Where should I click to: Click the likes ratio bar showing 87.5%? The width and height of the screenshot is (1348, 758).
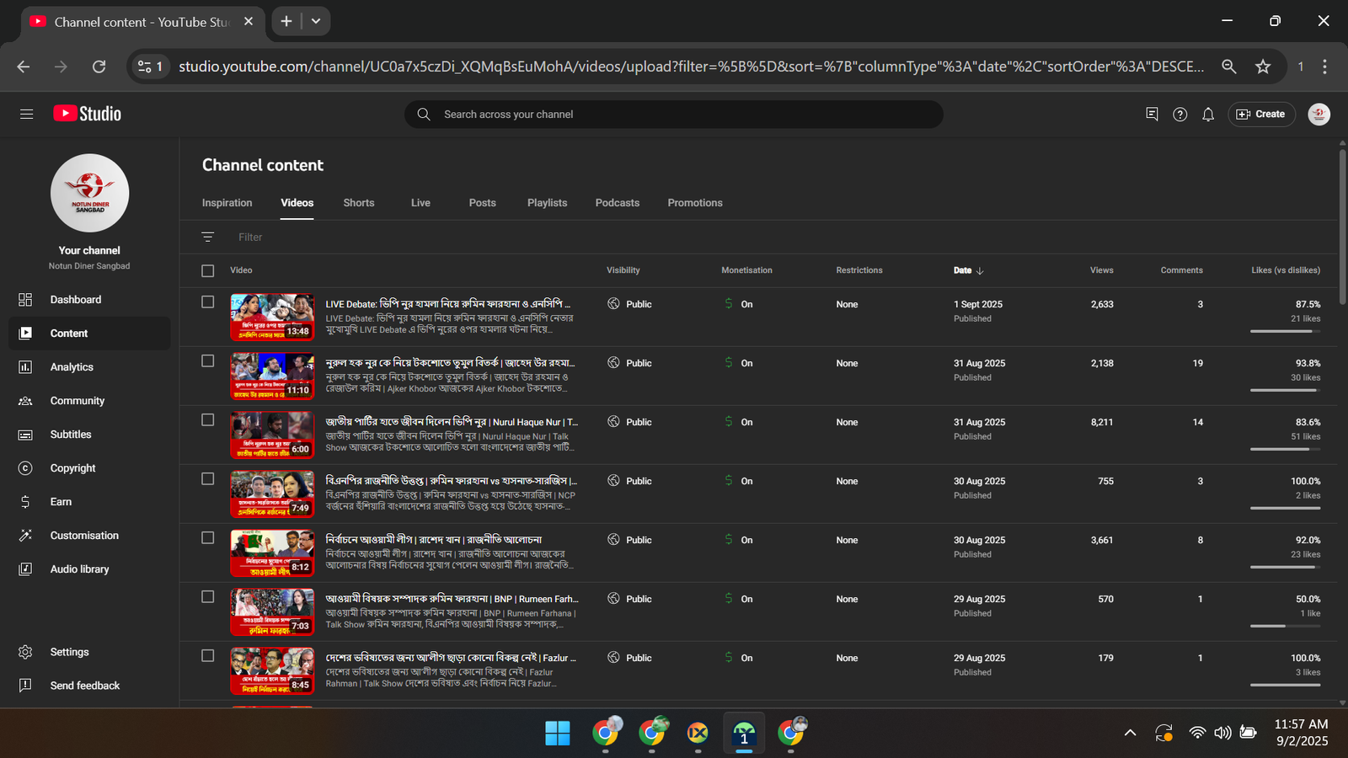point(1285,331)
